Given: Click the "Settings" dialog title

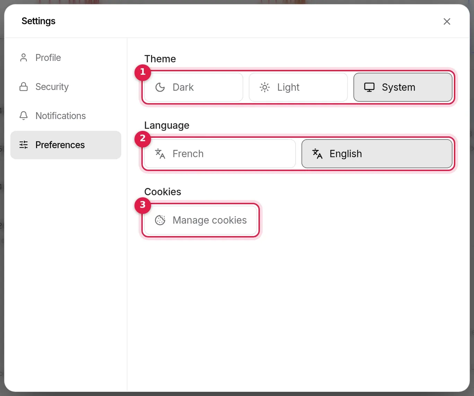Looking at the screenshot, I should coord(38,21).
